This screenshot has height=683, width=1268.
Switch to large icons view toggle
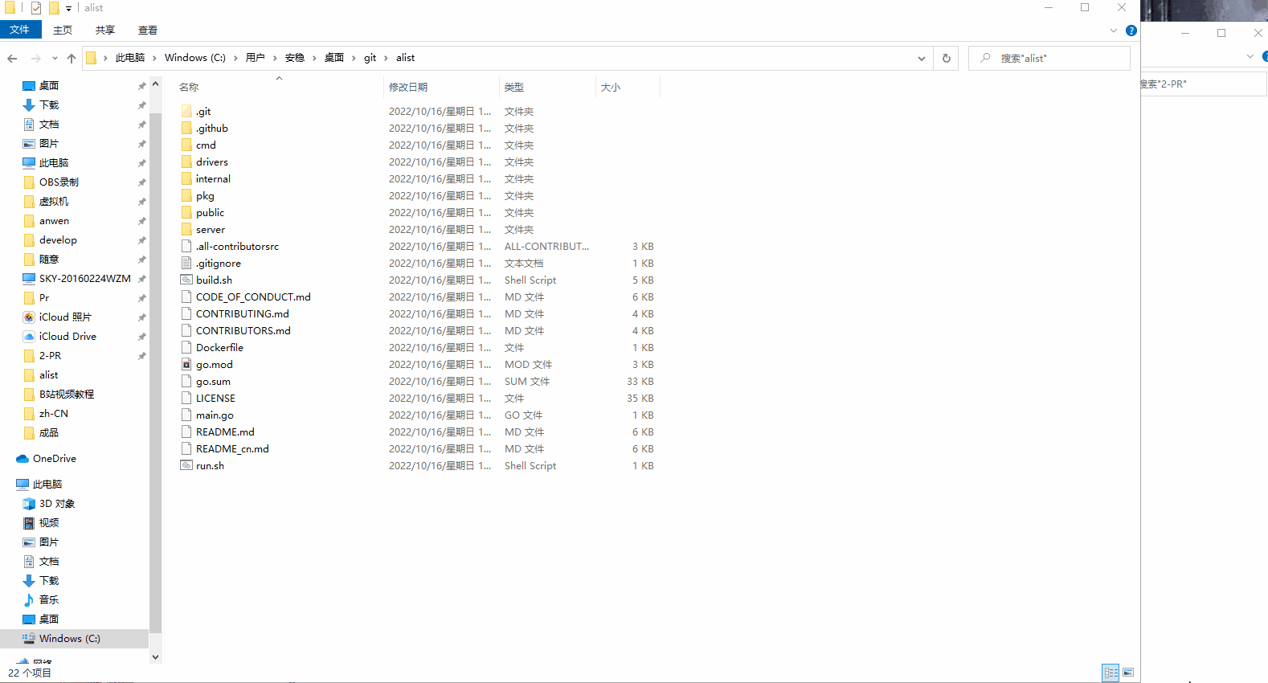tap(1128, 673)
